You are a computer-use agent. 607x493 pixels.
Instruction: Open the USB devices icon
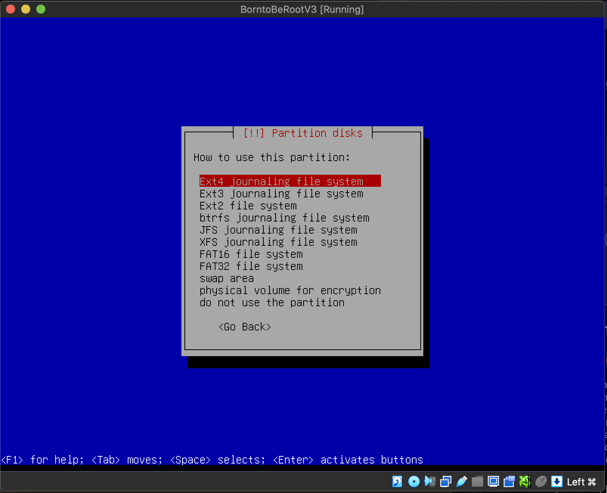[x=461, y=481]
